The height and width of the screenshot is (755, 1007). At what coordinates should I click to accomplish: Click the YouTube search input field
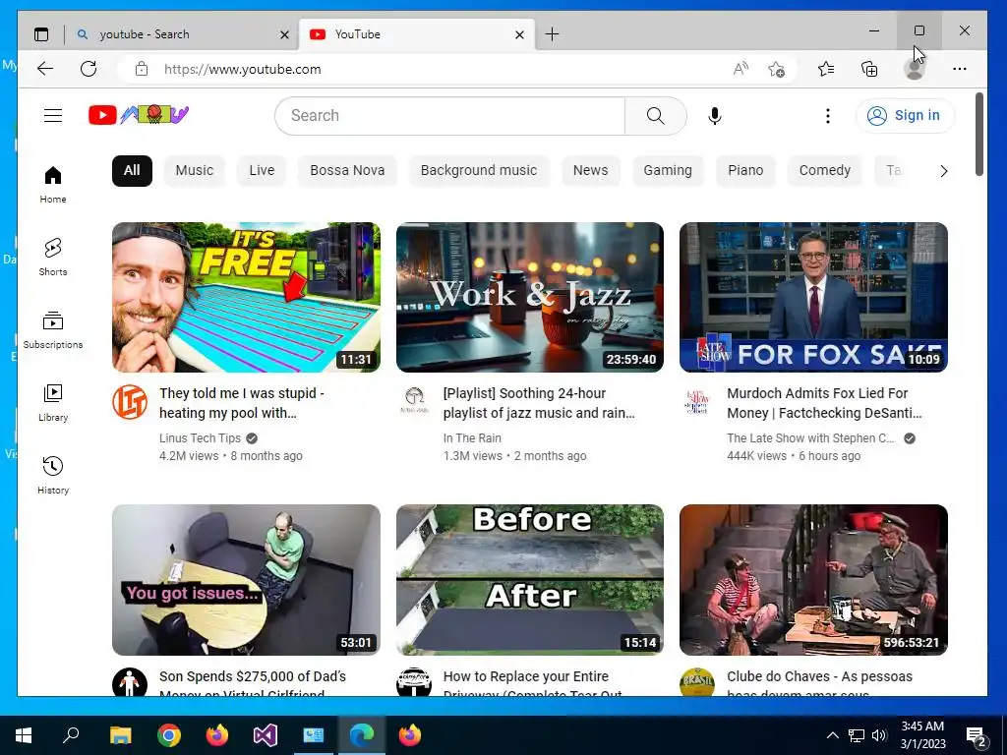tap(449, 116)
